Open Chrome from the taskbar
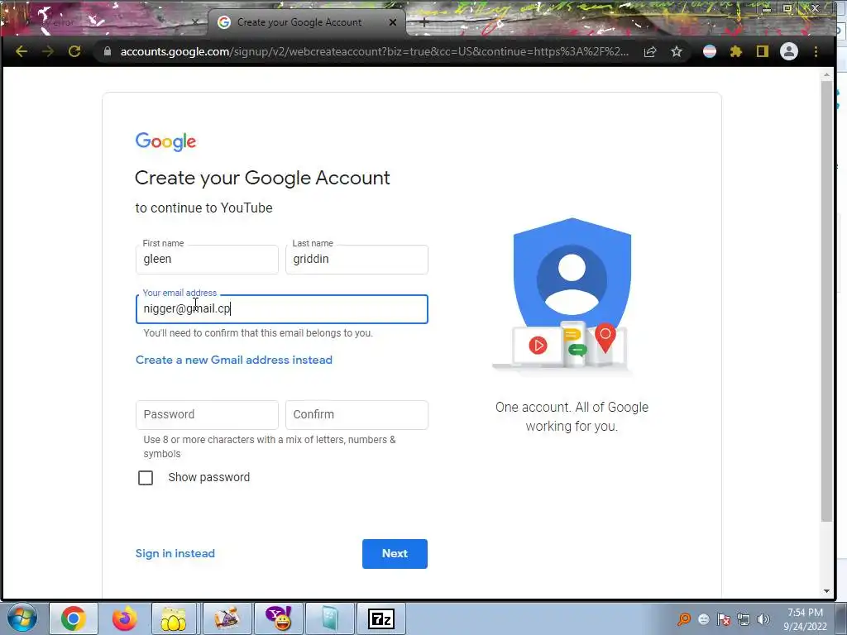Image resolution: width=847 pixels, height=635 pixels. (74, 618)
